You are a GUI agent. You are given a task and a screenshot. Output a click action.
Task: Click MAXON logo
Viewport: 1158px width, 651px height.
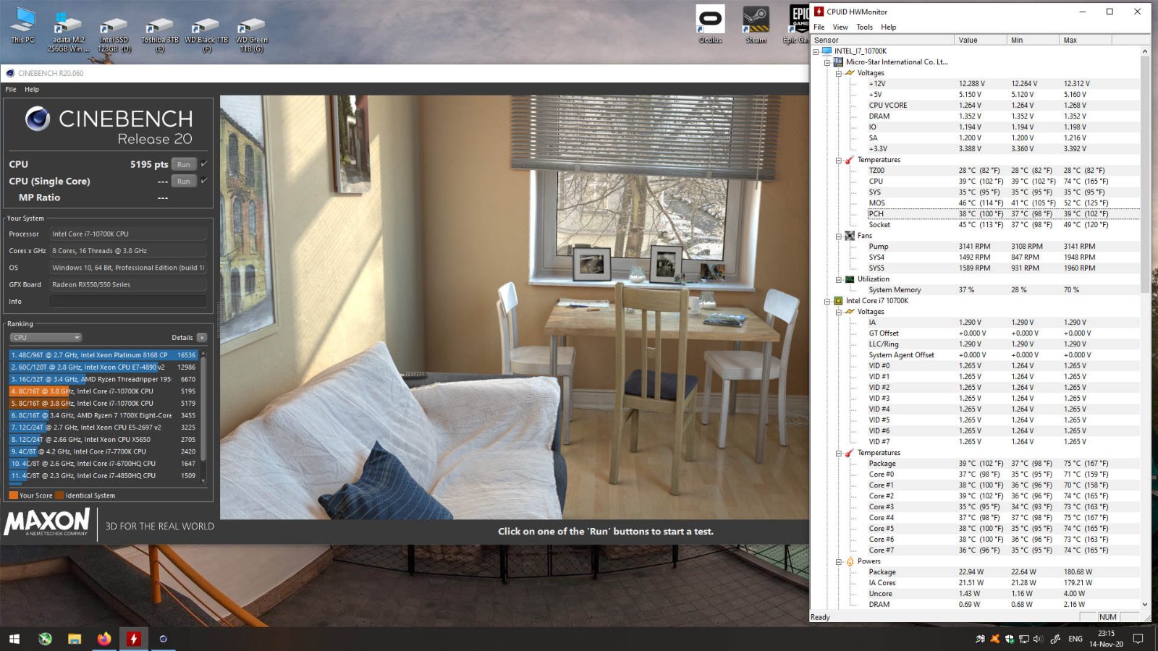coord(47,522)
